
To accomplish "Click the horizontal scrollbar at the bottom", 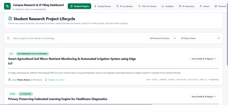I will click(76, 104).
